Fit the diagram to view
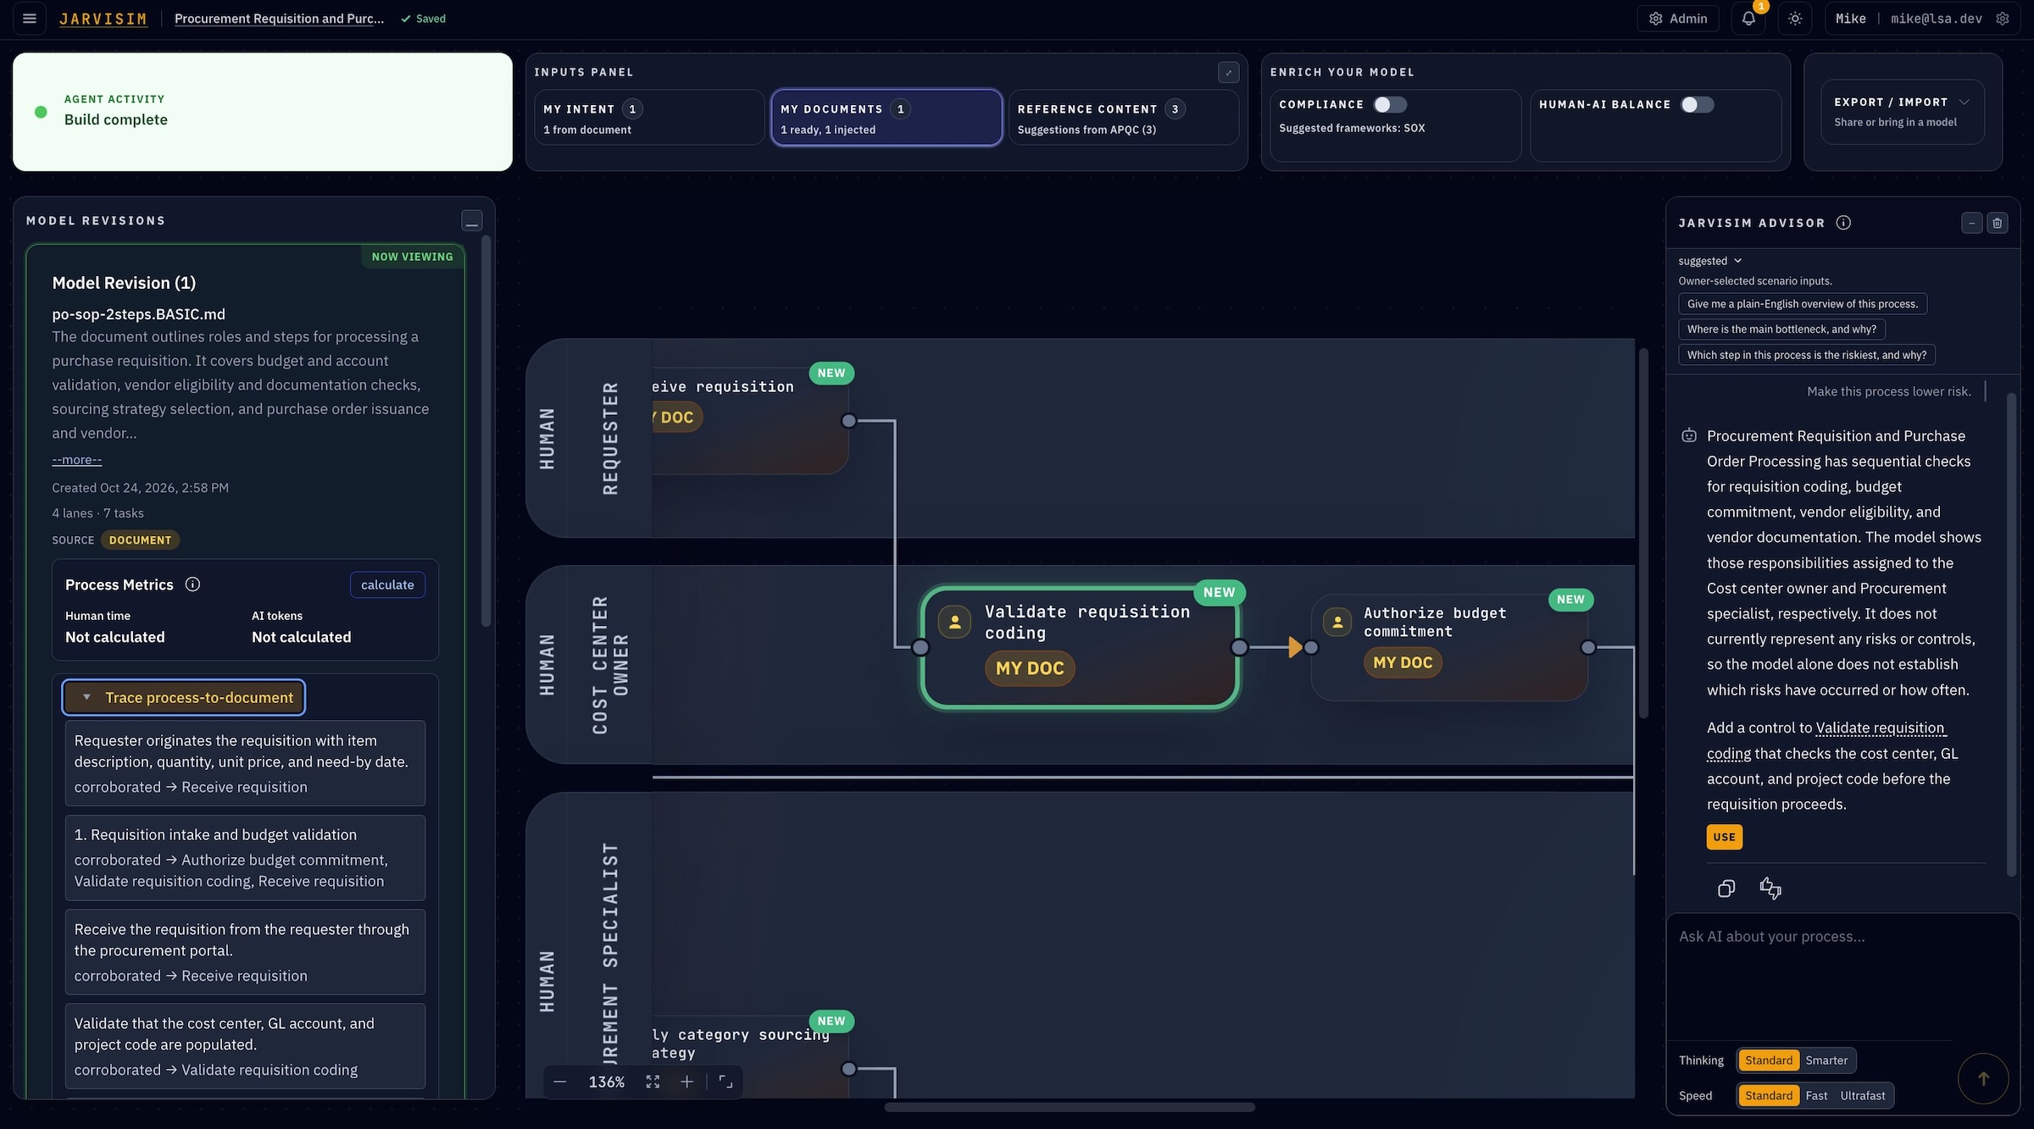This screenshot has width=2034, height=1129. point(653,1082)
